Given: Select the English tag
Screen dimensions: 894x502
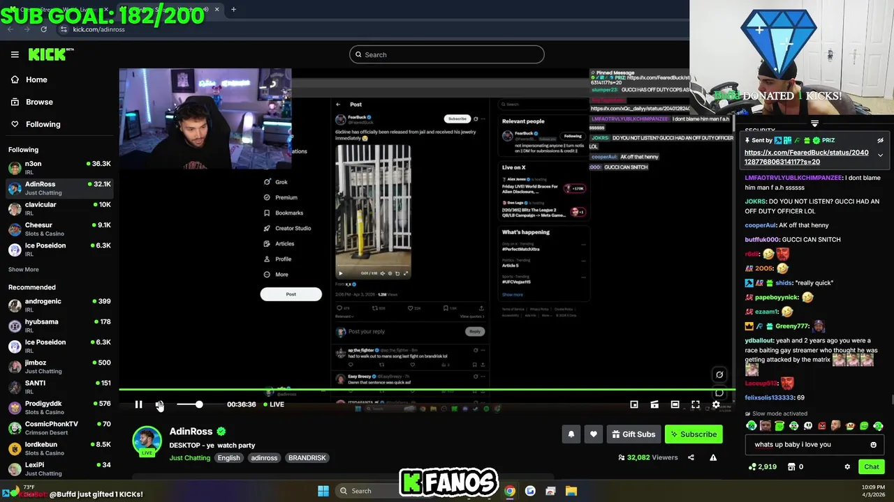Looking at the screenshot, I should pyautogui.click(x=228, y=458).
